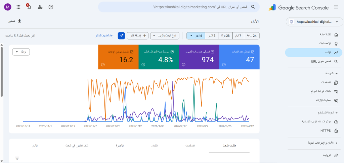Open the notifications bell
The height and width of the screenshot is (163, 344).
[x=29, y=7]
